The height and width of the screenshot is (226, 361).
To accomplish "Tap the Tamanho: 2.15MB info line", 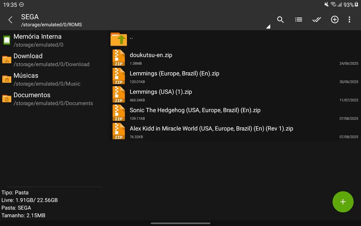I will [x=23, y=216].
